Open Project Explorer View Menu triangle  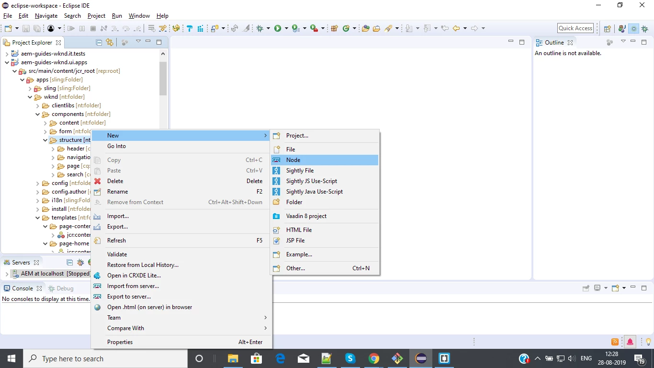pos(138,41)
